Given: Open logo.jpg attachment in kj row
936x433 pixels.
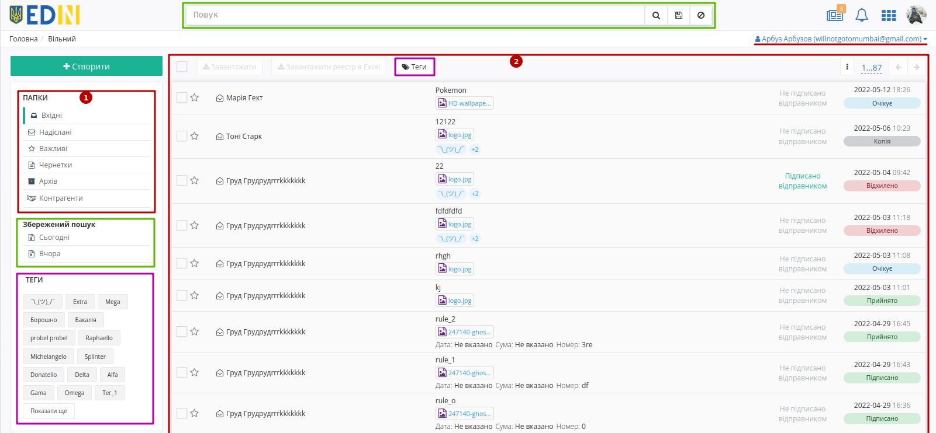Looking at the screenshot, I should (x=455, y=301).
